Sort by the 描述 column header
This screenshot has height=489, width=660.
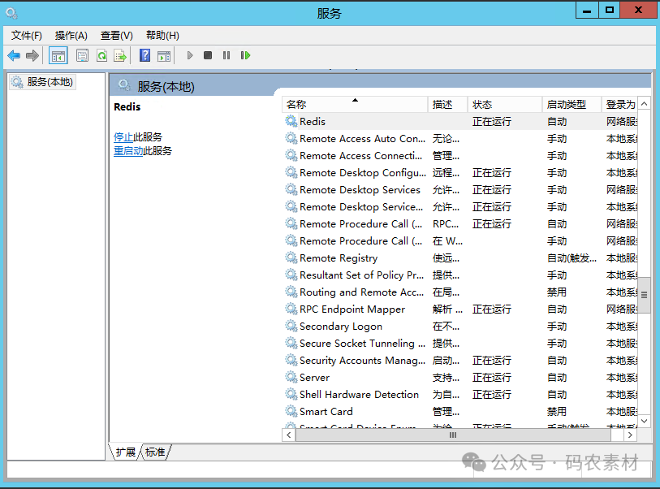447,105
